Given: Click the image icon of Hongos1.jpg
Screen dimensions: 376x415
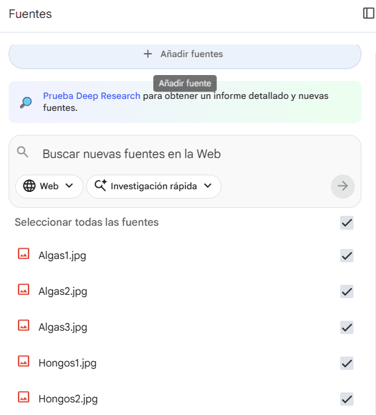Looking at the screenshot, I should coord(23,361).
